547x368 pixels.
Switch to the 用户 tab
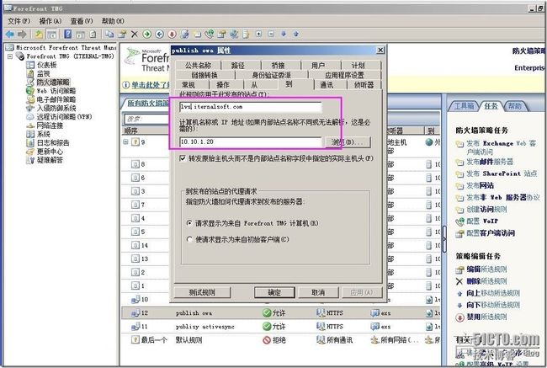(318, 66)
